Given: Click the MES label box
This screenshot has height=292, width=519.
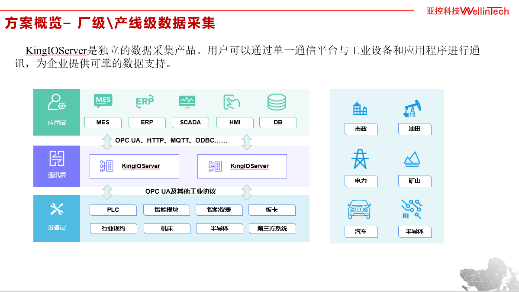Looking at the screenshot, I should pyautogui.click(x=103, y=122).
